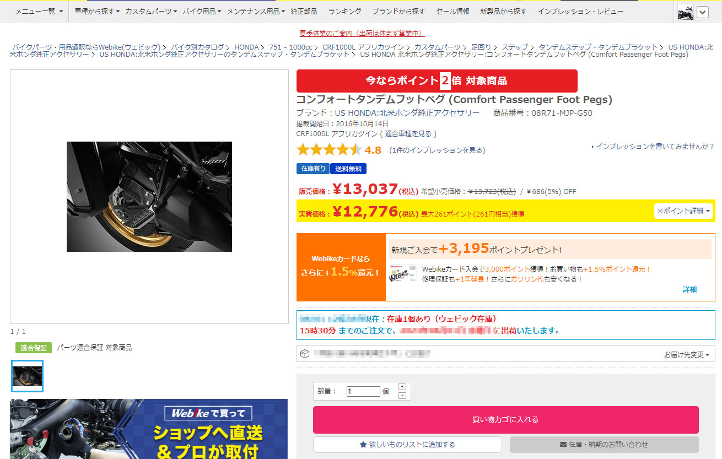Select the product thumbnail image
722x459 pixels.
[27, 376]
